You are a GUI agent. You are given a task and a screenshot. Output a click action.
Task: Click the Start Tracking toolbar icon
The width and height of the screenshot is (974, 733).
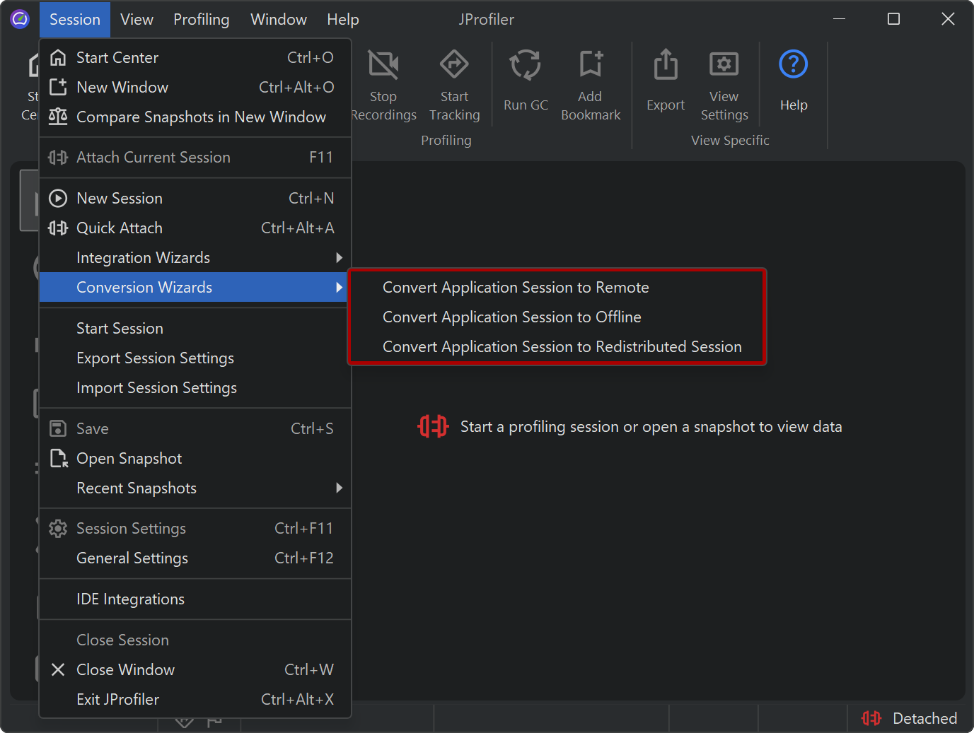click(x=454, y=65)
